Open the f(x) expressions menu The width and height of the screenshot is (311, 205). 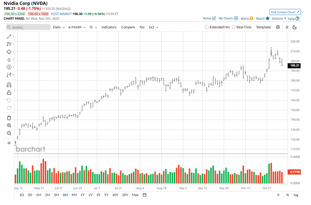[142, 27]
